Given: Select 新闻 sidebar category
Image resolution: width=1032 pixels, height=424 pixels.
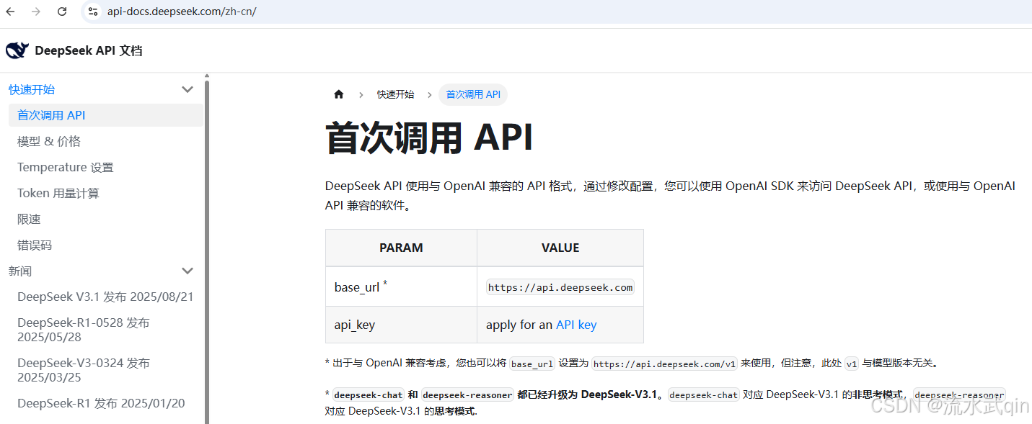Looking at the screenshot, I should [x=20, y=271].
